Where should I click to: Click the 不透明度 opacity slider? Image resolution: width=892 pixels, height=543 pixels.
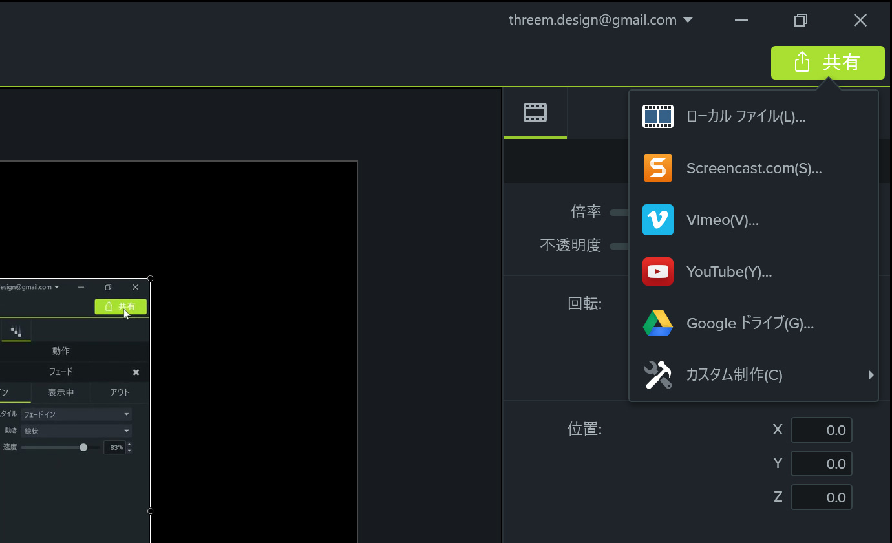[x=619, y=246]
